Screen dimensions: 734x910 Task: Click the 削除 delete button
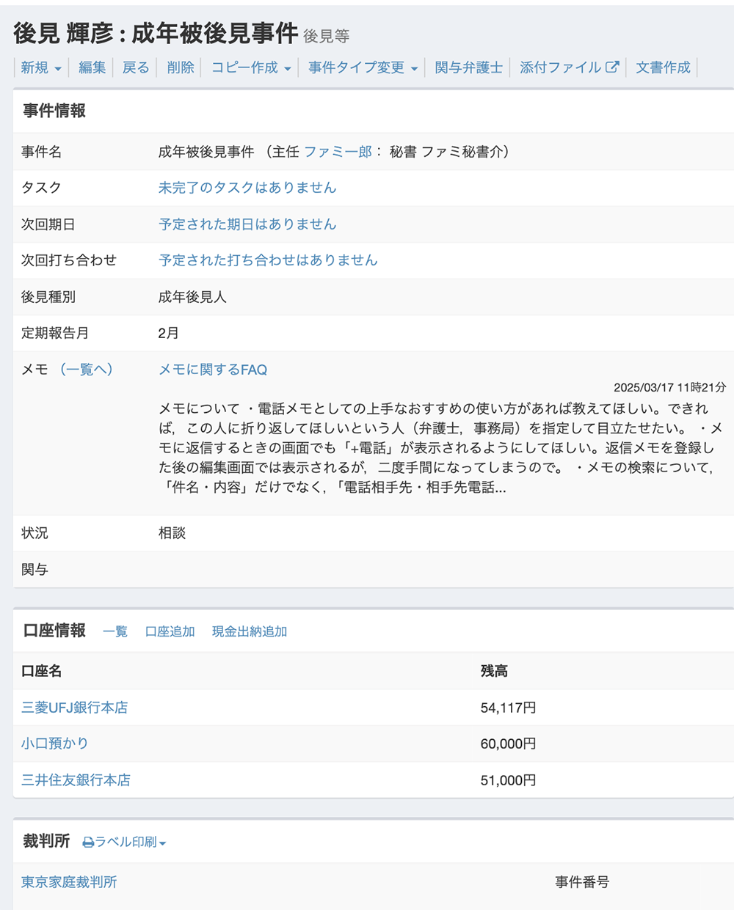180,67
